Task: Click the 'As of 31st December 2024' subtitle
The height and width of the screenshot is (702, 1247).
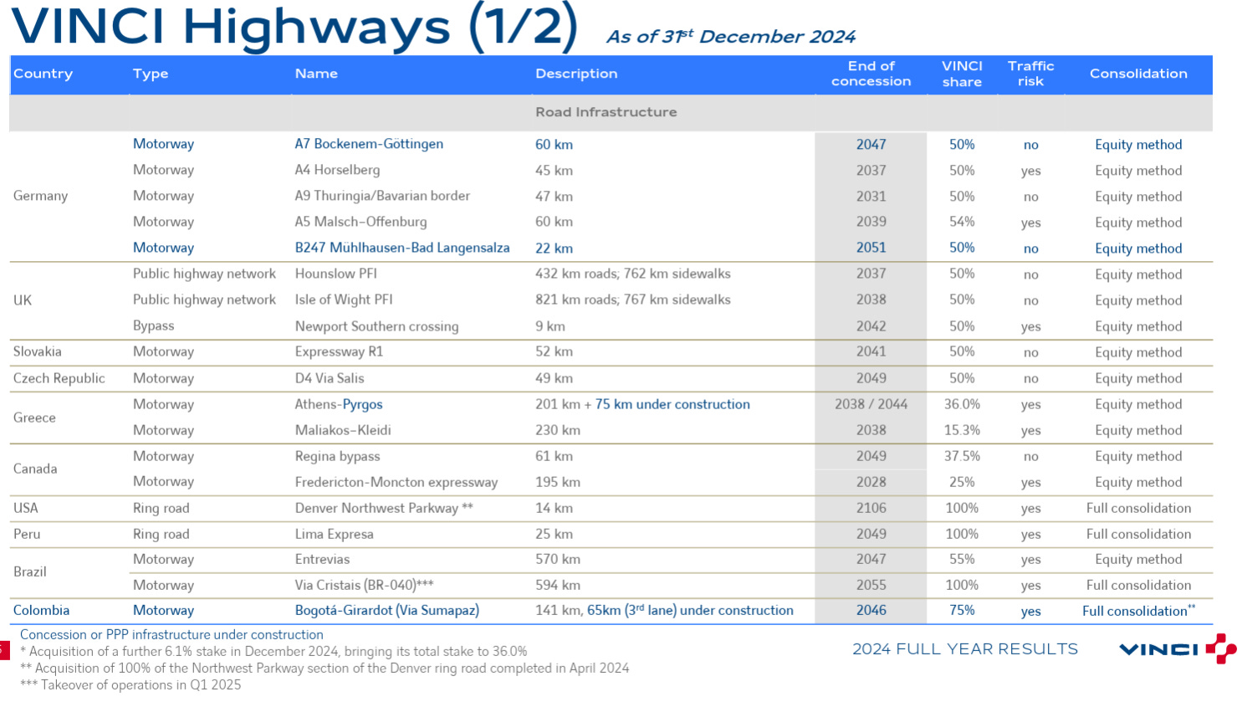Action: tap(731, 37)
